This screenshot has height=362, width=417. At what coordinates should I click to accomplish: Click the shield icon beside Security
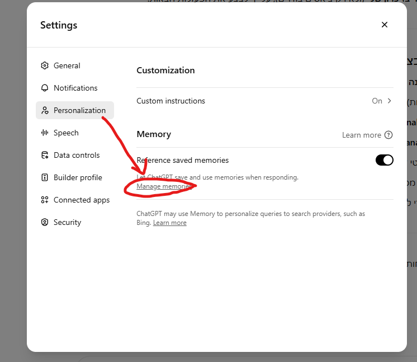coord(45,222)
